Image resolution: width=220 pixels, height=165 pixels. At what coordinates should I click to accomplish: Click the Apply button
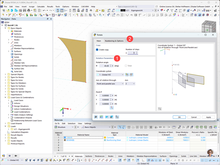(208, 117)
